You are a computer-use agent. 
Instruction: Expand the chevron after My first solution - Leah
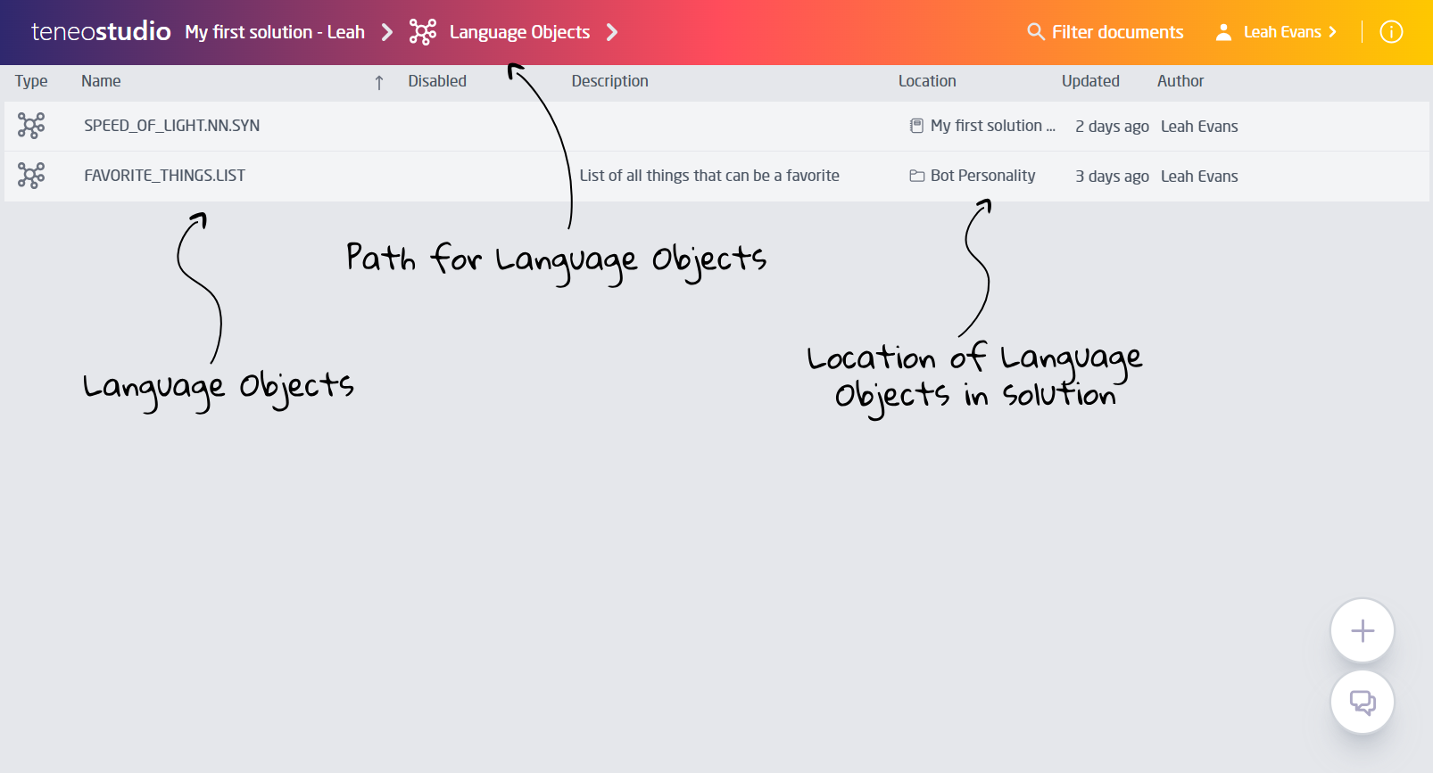pos(387,32)
